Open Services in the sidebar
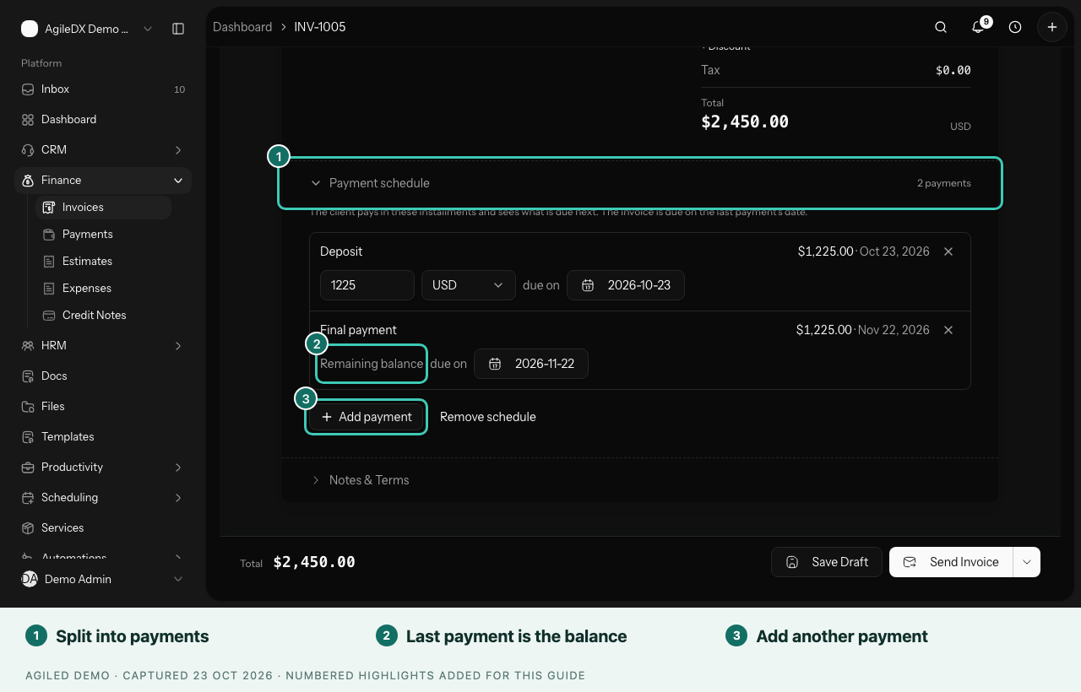The image size is (1081, 692). (x=103, y=528)
